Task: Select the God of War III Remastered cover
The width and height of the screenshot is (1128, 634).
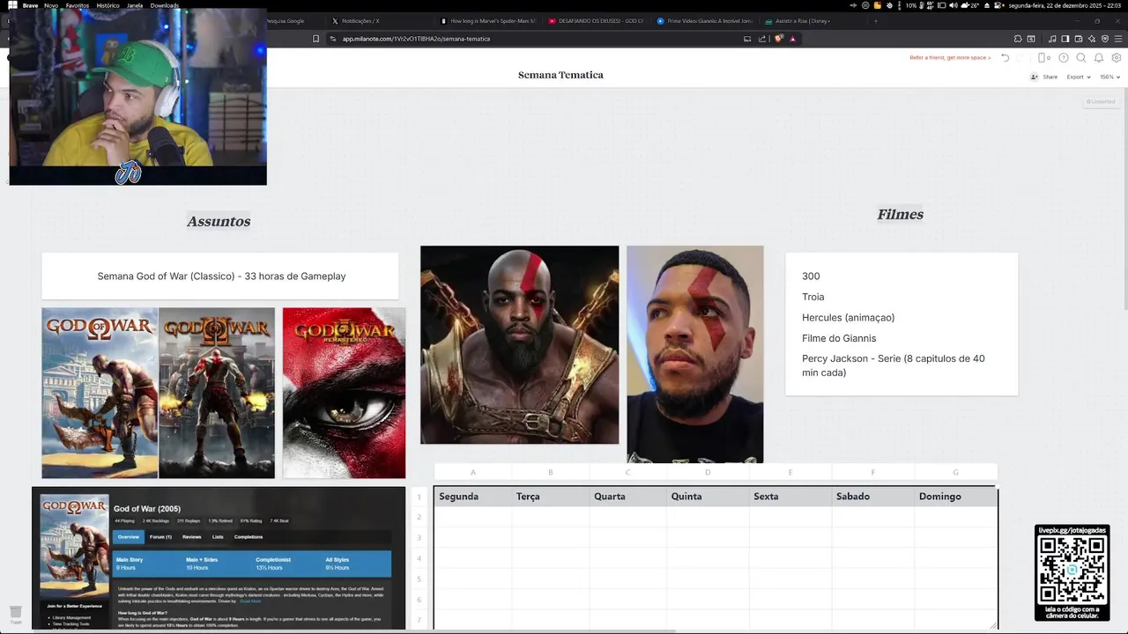Action: point(345,393)
